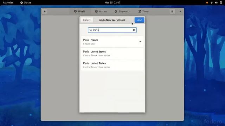The image size is (225, 126).
Task: Clear the Paris search text with backspace icon
Action: point(134,30)
